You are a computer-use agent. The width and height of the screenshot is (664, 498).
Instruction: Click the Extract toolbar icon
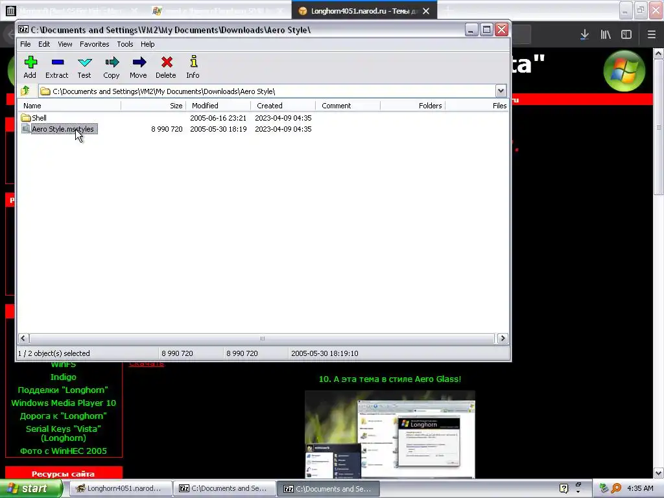[x=57, y=62]
